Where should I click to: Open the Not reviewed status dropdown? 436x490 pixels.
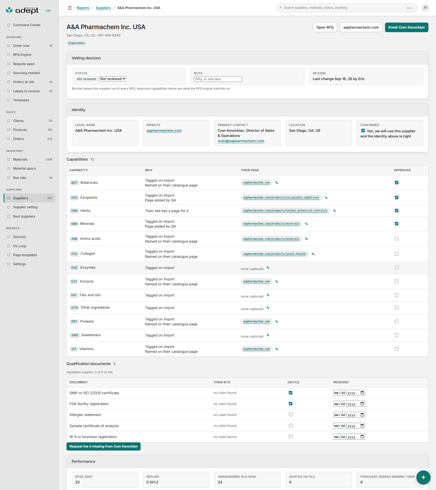113,79
